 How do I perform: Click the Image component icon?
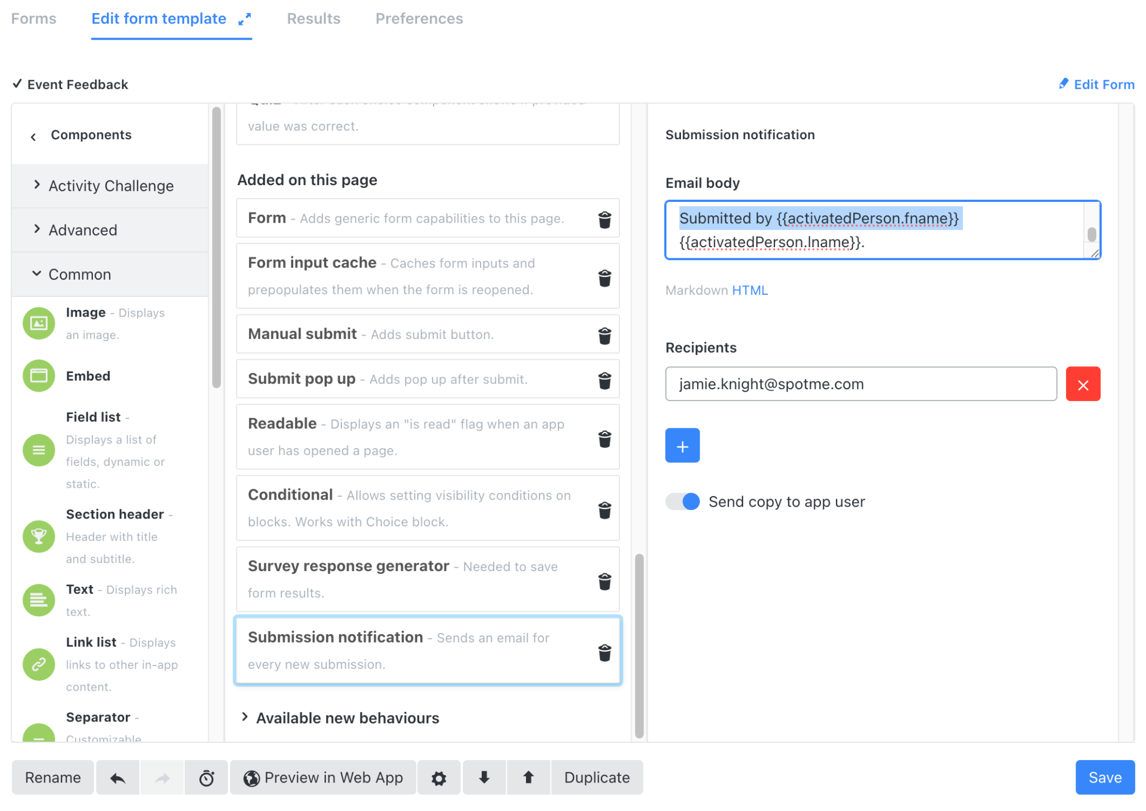coord(39,323)
